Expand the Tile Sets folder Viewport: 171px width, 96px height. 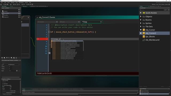pos(141,26)
